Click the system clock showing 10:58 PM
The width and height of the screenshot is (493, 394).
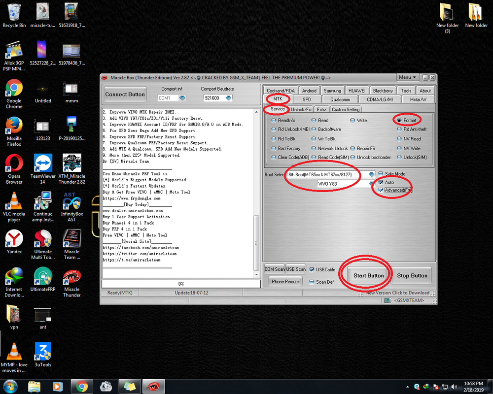tap(473, 387)
